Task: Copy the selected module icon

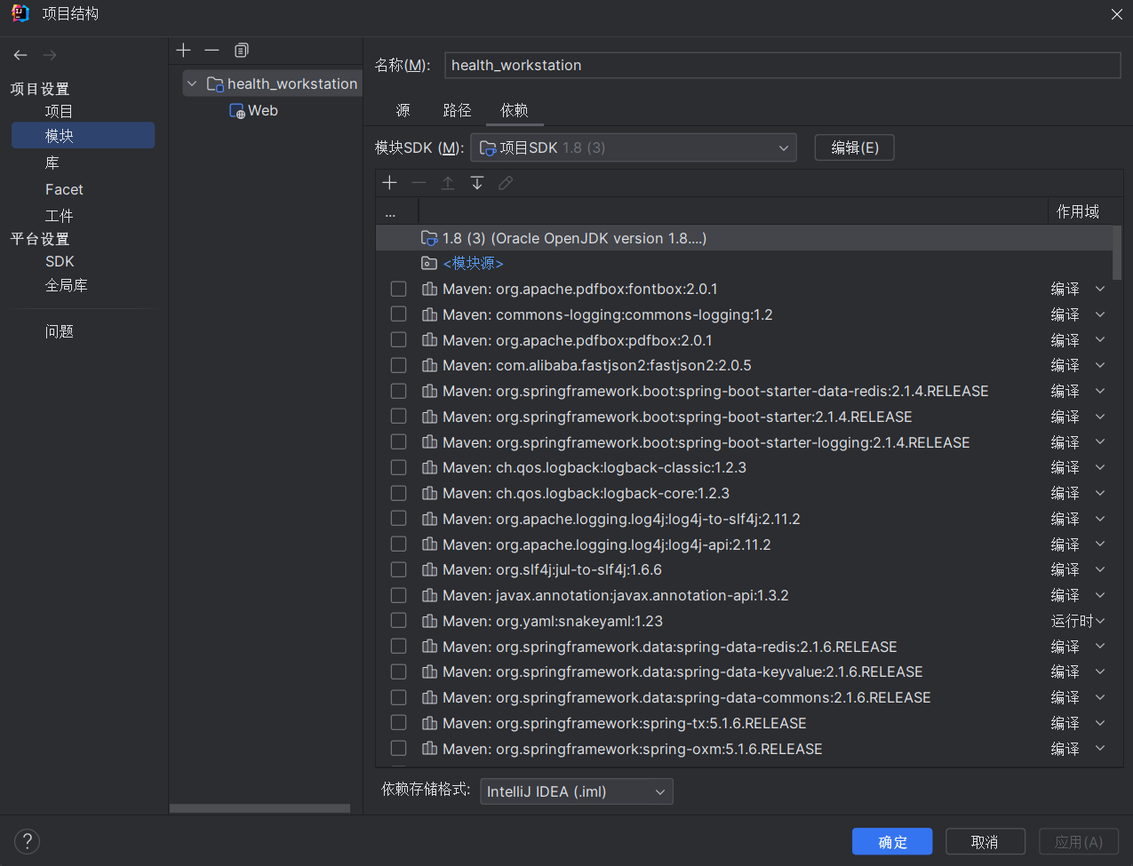Action: click(x=242, y=51)
